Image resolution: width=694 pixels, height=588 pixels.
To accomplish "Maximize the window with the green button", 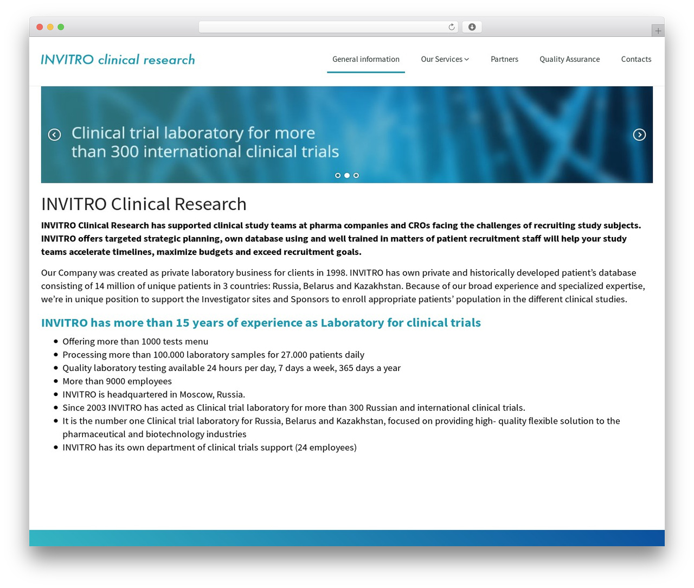I will pyautogui.click(x=61, y=27).
